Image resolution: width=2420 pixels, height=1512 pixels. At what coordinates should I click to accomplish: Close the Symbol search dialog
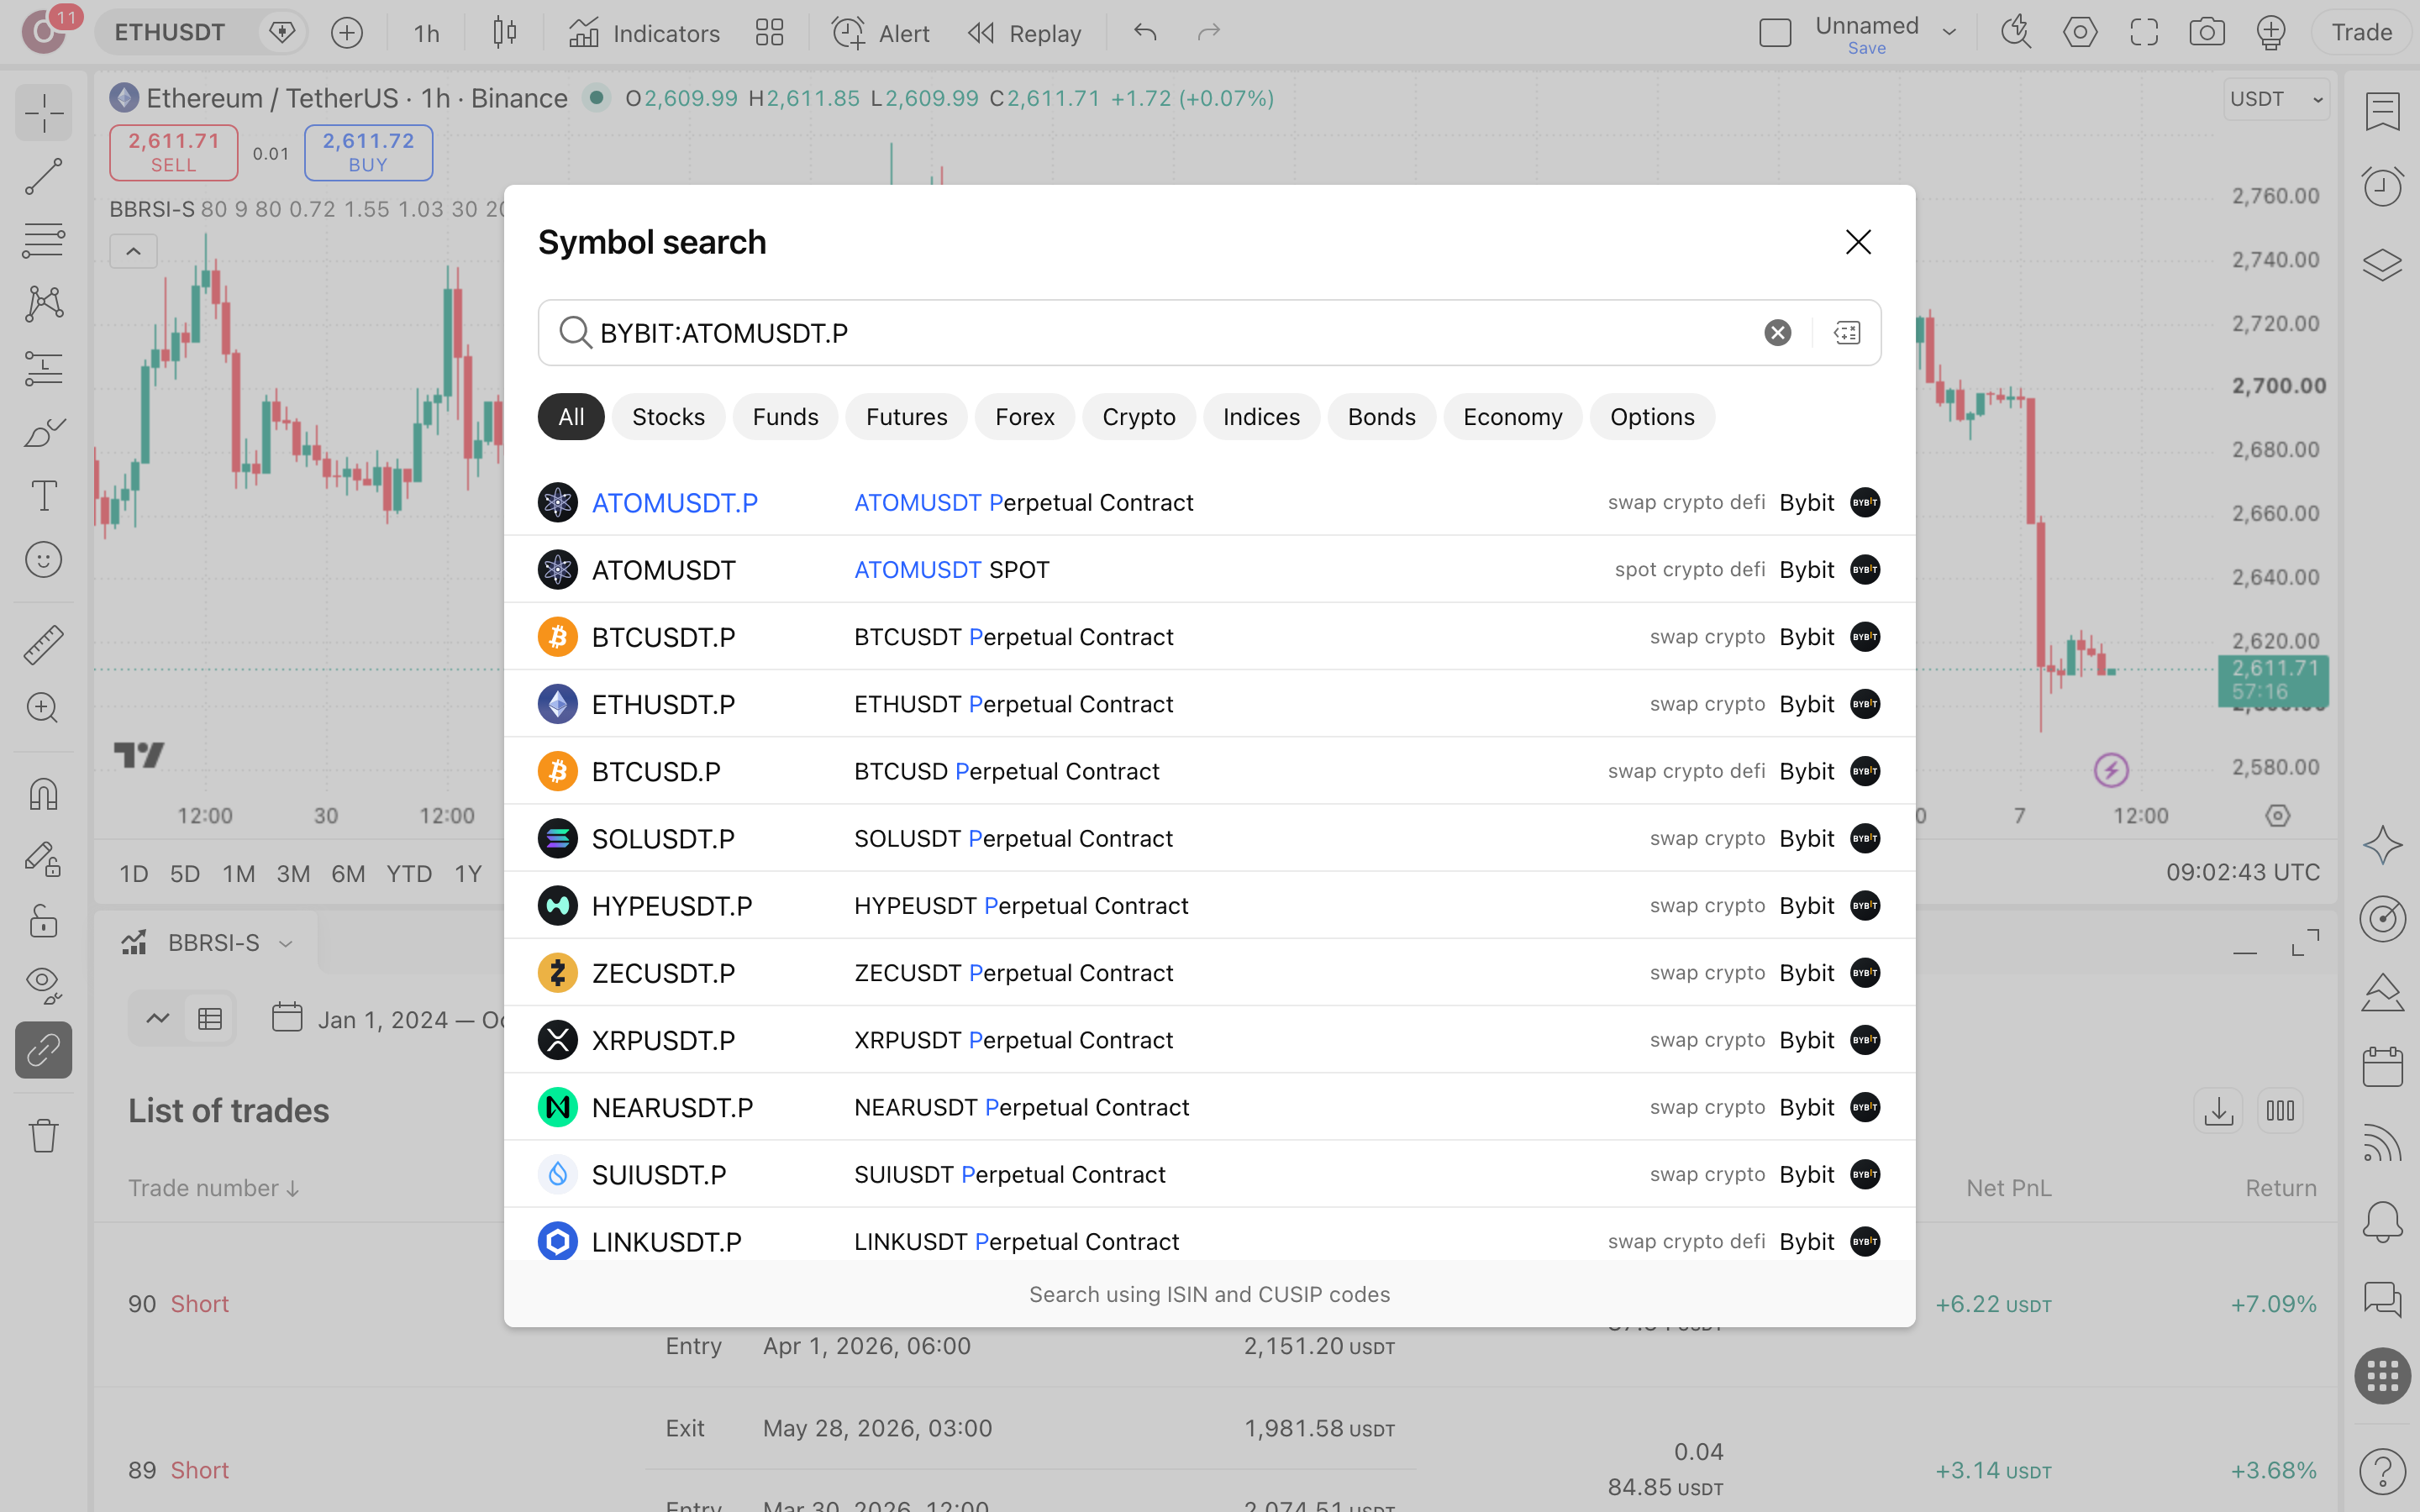pos(1858,242)
